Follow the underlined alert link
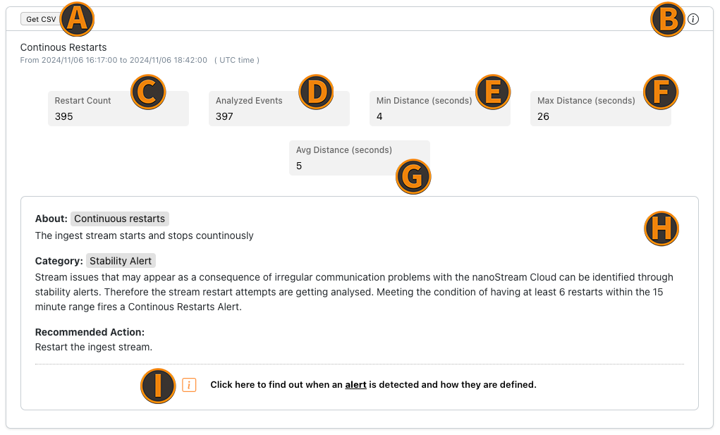The width and height of the screenshot is (720, 435). (355, 385)
